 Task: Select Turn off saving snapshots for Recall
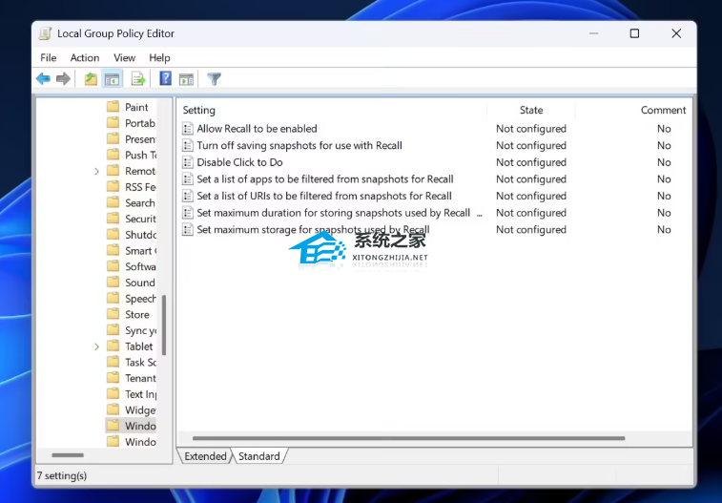click(x=299, y=146)
